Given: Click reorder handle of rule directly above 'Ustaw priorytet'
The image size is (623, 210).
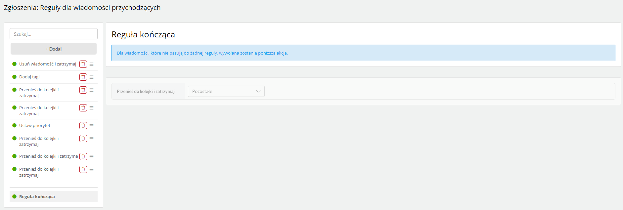Looking at the screenshot, I should click(92, 108).
